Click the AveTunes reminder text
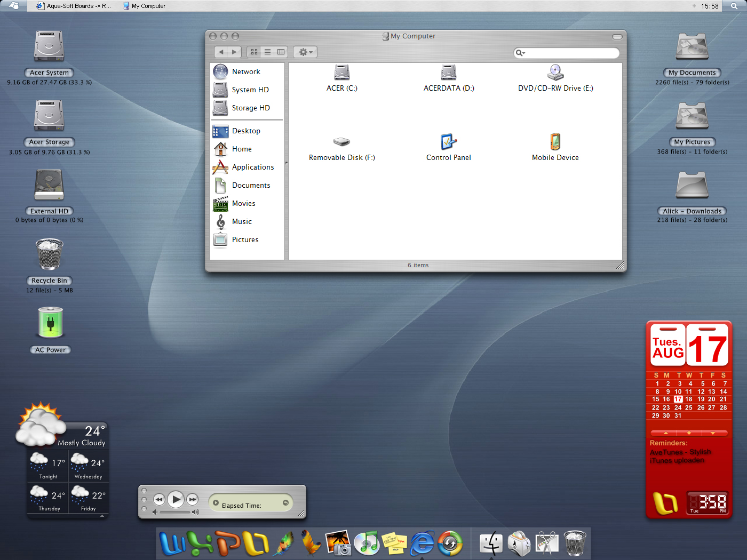 [x=680, y=457]
